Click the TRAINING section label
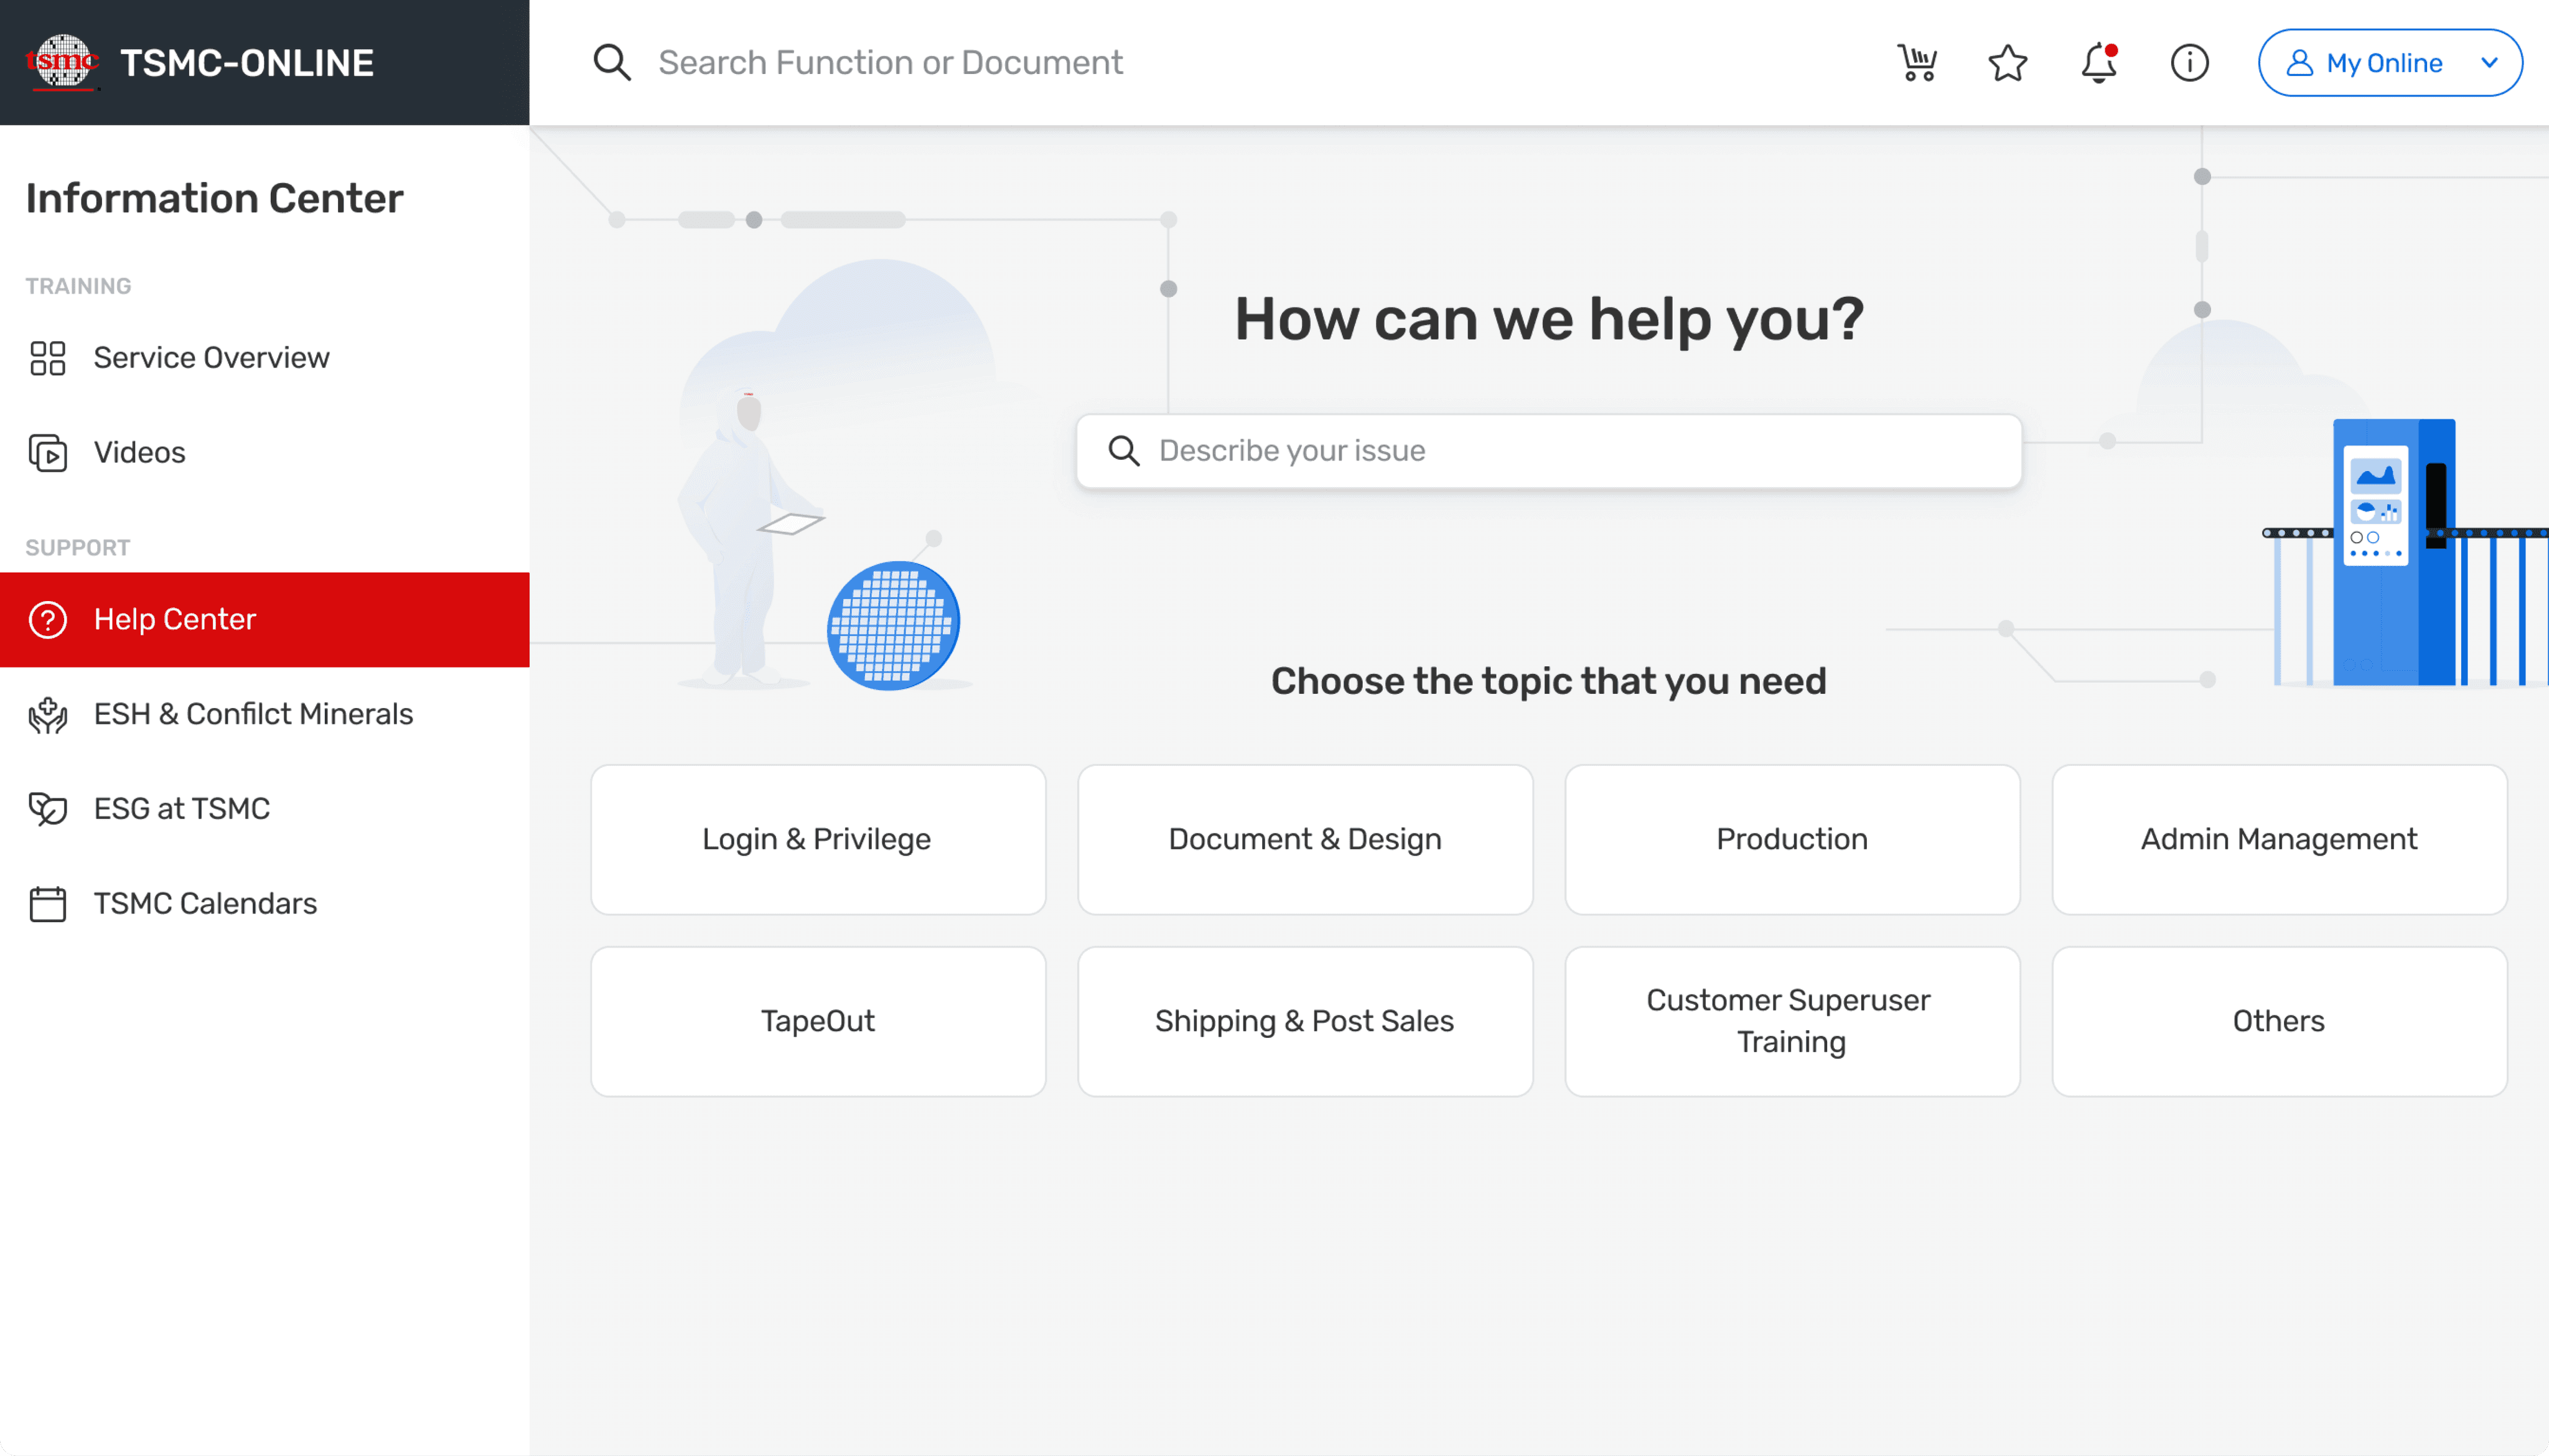 [x=78, y=286]
